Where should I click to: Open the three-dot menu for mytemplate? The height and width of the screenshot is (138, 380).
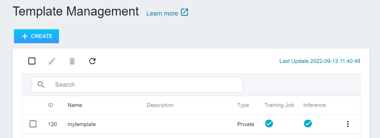click(348, 124)
